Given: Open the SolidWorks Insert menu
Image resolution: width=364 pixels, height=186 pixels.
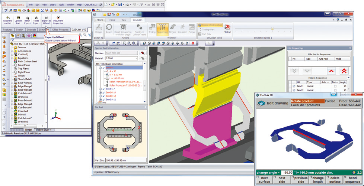Looking at the screenshot, I should [52, 4].
